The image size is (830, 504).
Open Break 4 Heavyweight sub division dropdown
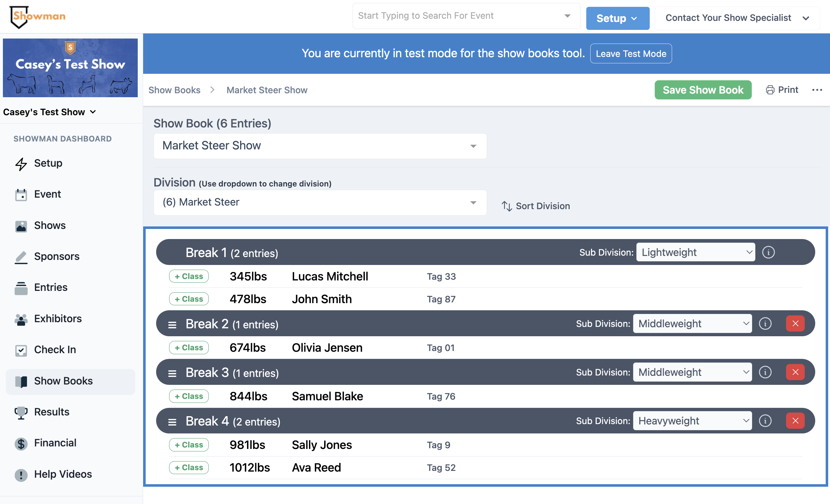point(692,421)
